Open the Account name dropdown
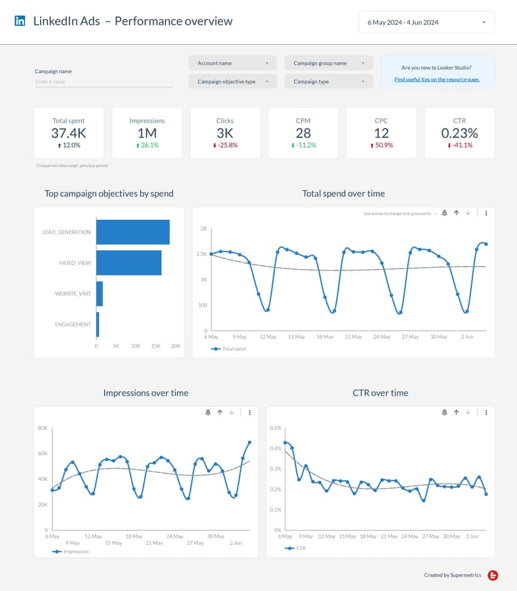Image resolution: width=517 pixels, height=591 pixels. click(232, 62)
